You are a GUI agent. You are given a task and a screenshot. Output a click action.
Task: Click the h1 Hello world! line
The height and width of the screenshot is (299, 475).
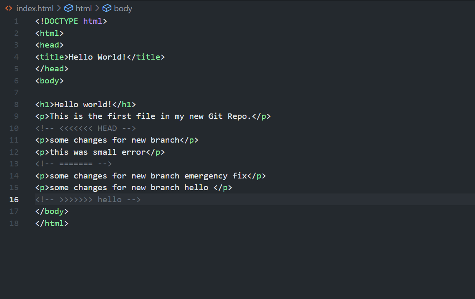click(85, 105)
